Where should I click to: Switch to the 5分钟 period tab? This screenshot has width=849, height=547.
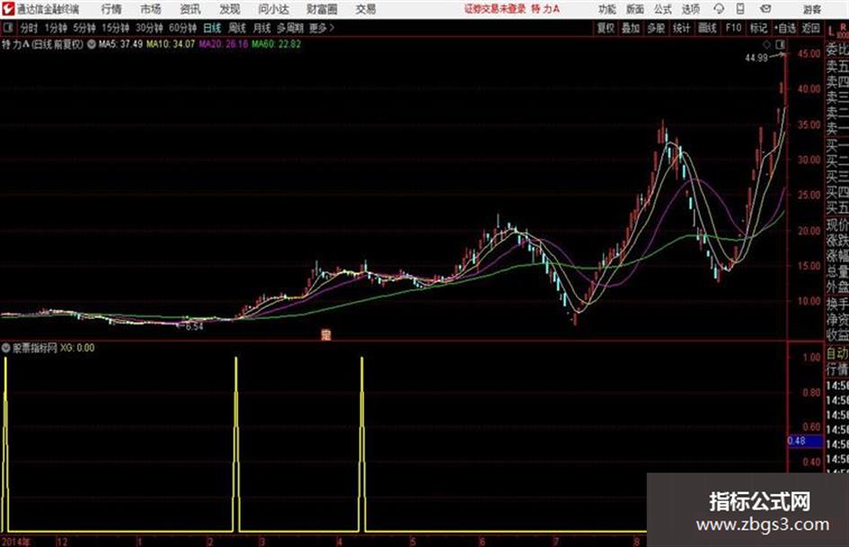[84, 28]
